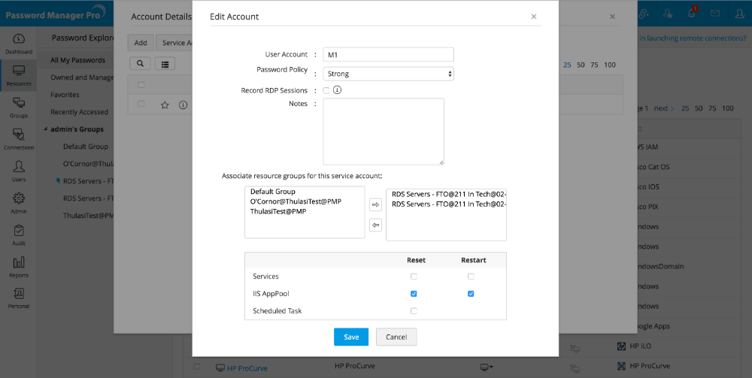752x378 pixels.
Task: Open the Connections section
Action: click(19, 139)
